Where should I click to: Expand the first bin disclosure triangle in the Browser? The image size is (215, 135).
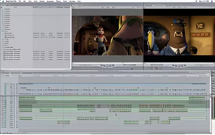tap(2, 9)
